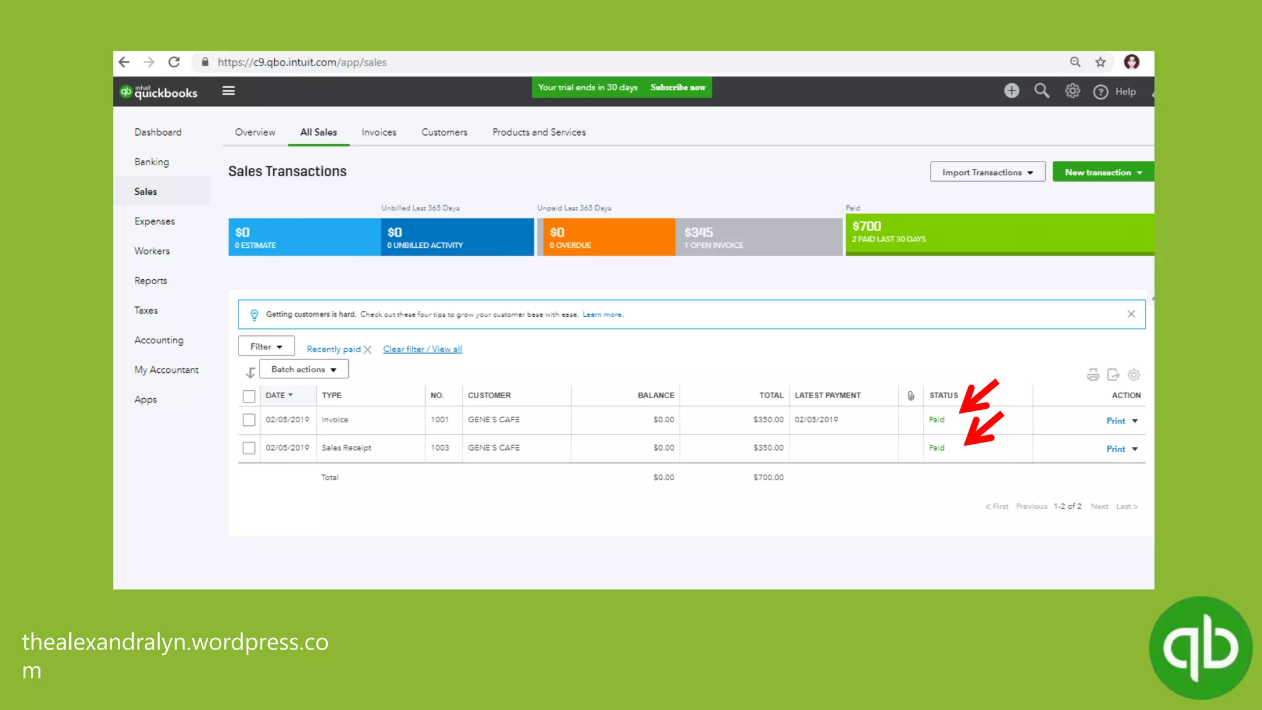Click the Help question mark icon
The image size is (1262, 710).
pyautogui.click(x=1101, y=92)
